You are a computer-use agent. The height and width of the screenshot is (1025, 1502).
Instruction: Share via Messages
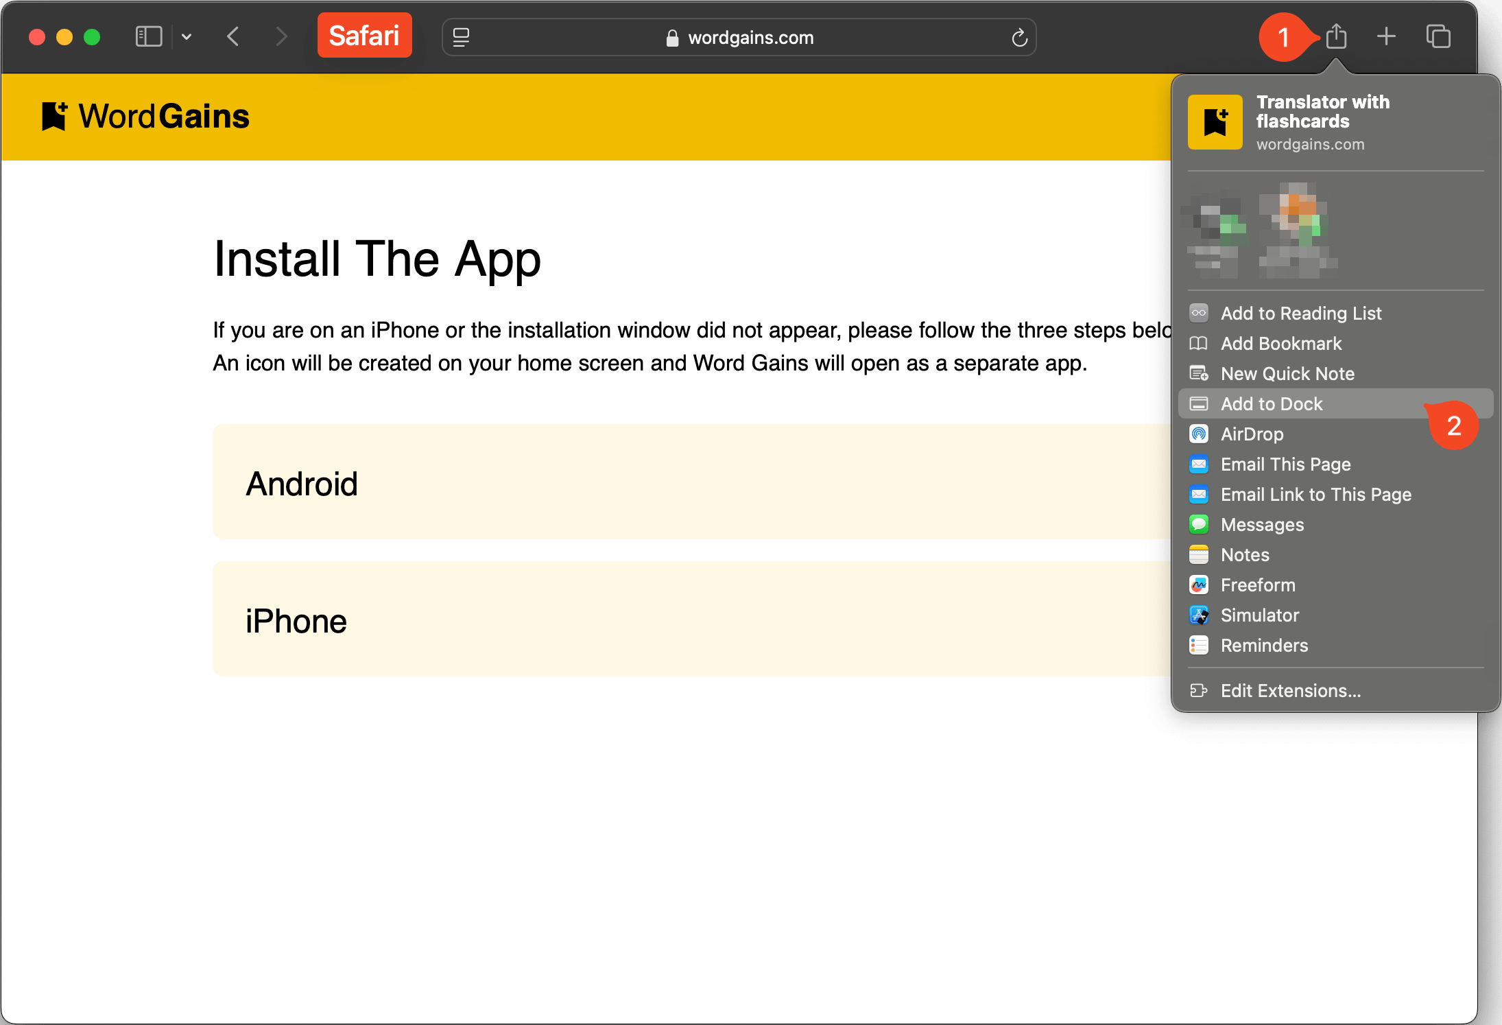tap(1335, 524)
